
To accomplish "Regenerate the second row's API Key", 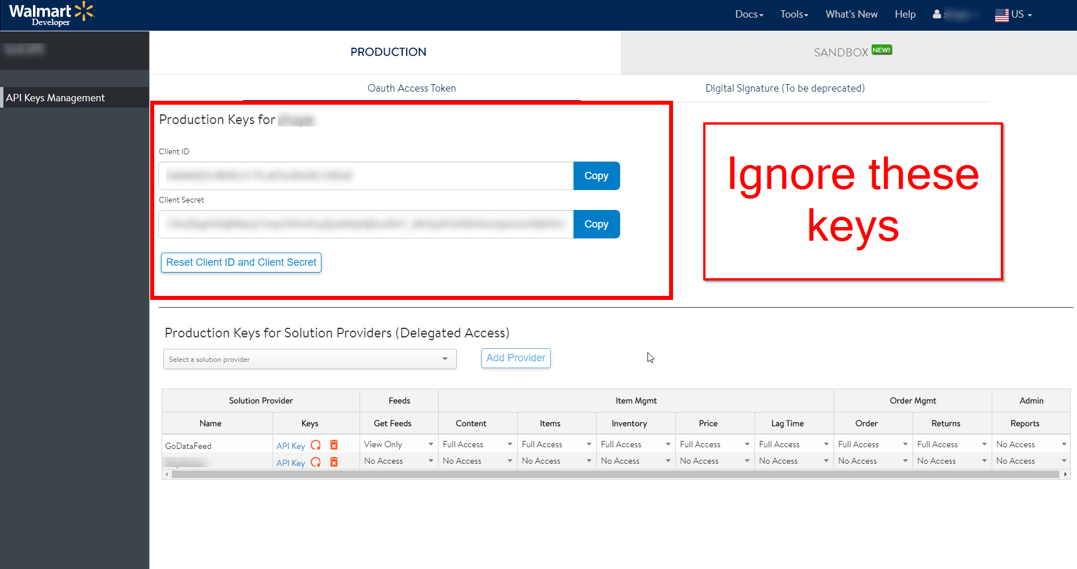I will coord(316,462).
